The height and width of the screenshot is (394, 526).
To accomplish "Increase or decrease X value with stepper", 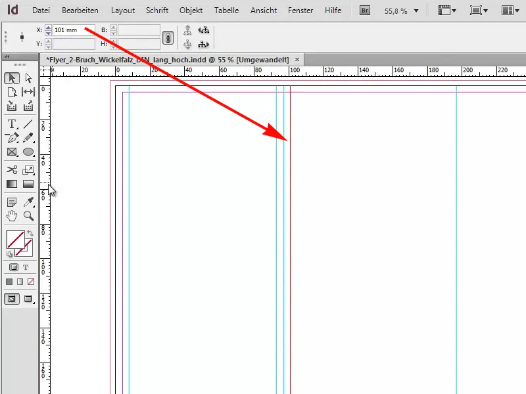I will coord(48,30).
